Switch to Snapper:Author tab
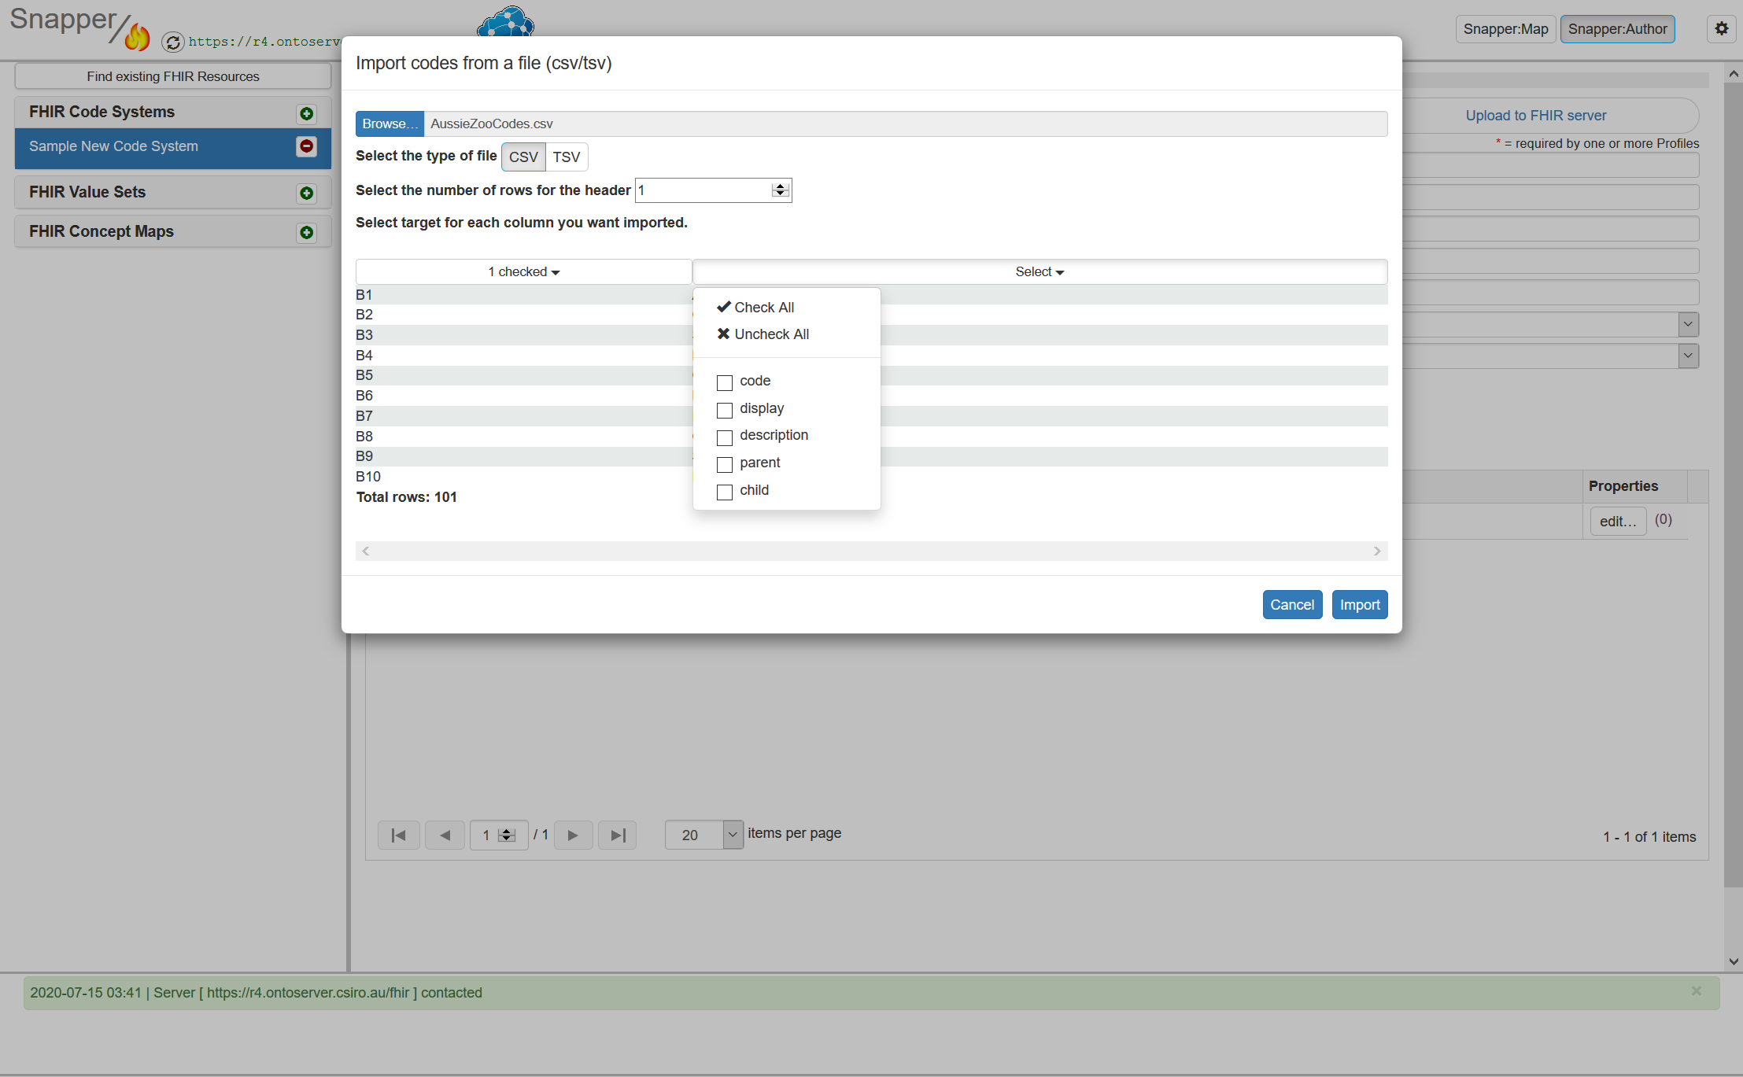 1617,29
